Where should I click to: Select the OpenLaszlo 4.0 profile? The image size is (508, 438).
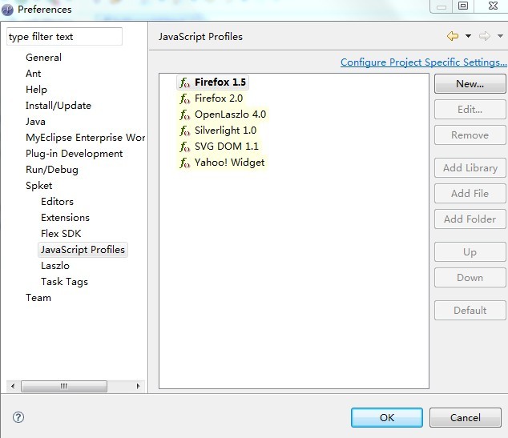pos(230,115)
